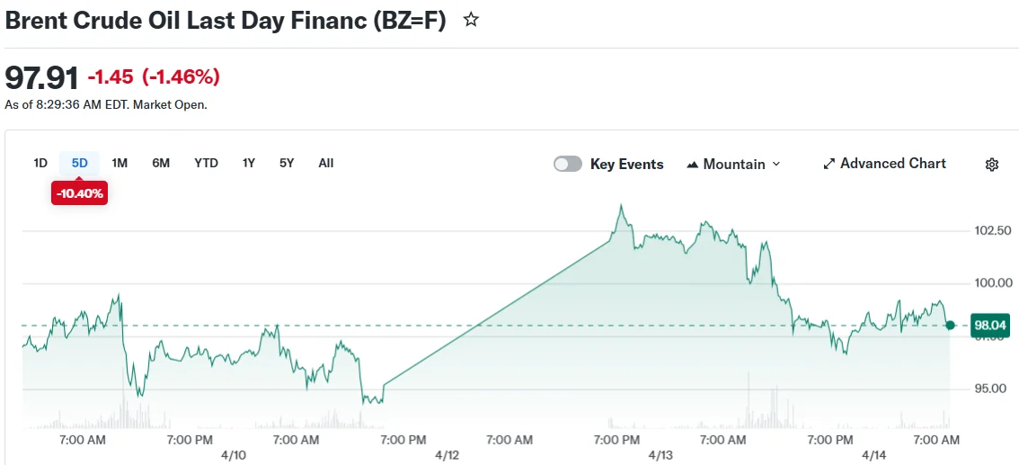
Task: Open chart settings gear
Action: (992, 165)
